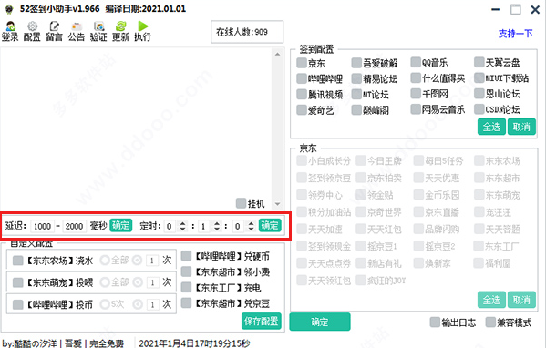Open the 登录 login toolbar icon
This screenshot has width=546, height=348.
tap(10, 31)
